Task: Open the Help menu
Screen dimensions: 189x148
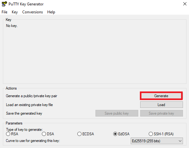Action: (51, 12)
